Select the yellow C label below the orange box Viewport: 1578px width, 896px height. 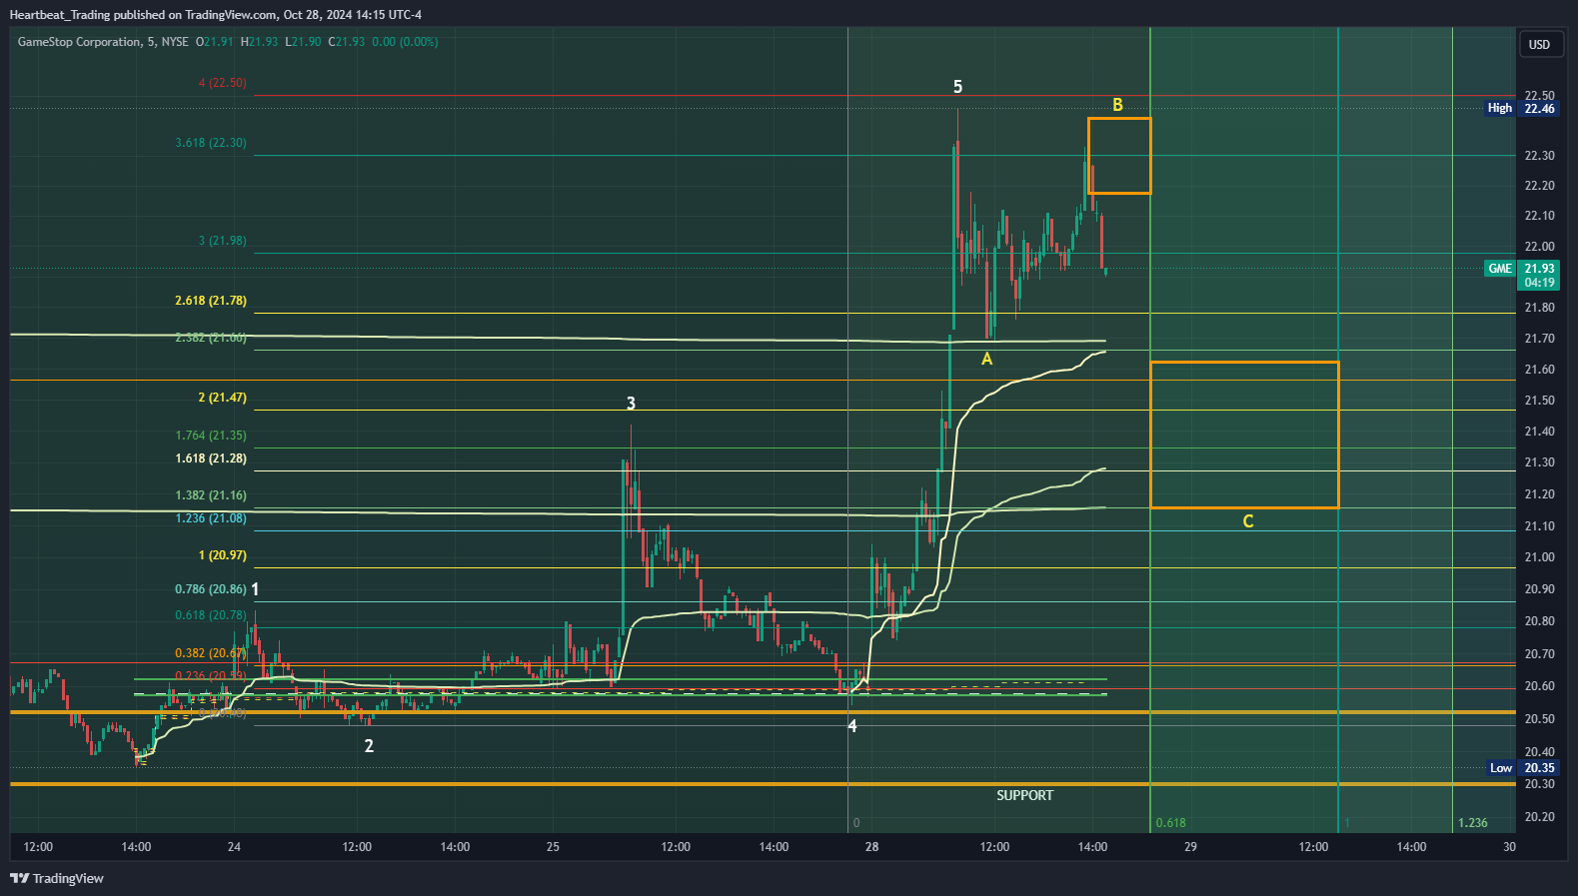click(1248, 521)
